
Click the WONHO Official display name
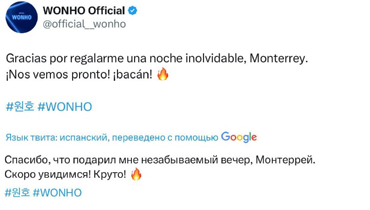coord(84,11)
